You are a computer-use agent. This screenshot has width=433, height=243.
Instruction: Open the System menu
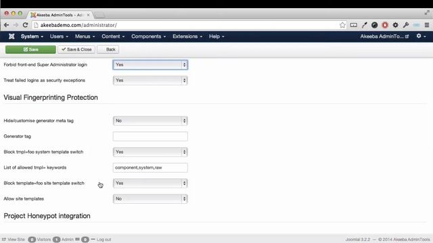(x=32, y=36)
